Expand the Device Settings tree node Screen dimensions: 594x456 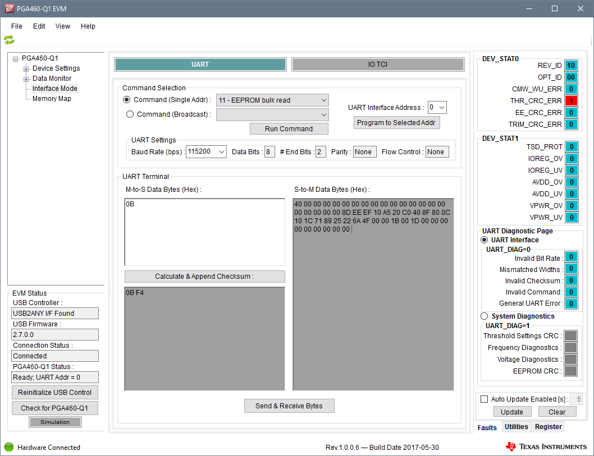point(26,69)
